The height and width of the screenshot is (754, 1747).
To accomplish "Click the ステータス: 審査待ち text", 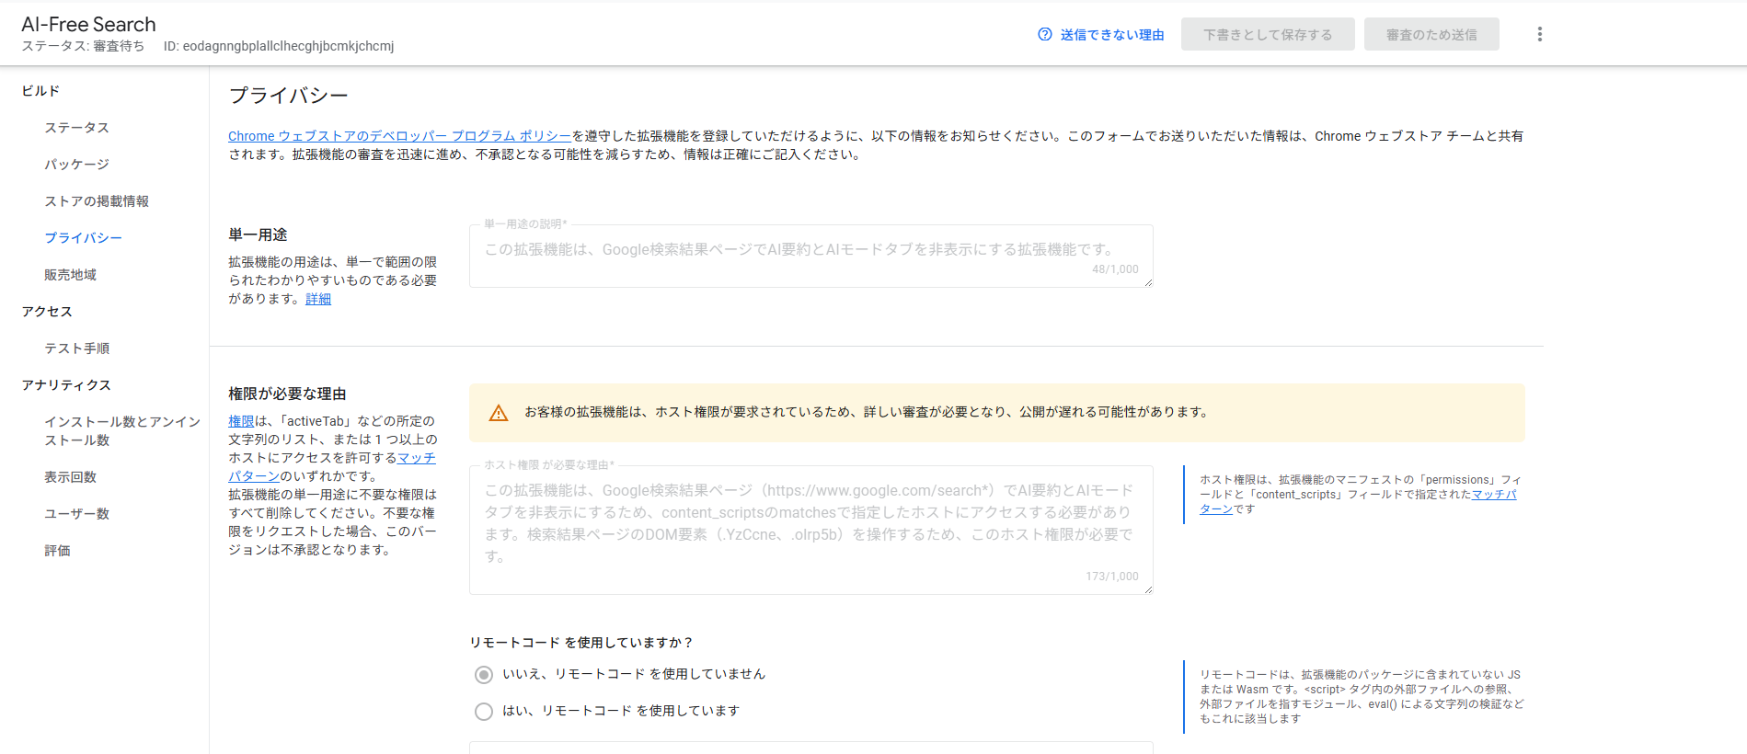I will (83, 46).
